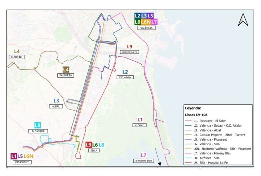Click the L1 badge above the el Saler label
Screen dimensions: 261x176
pyautogui.click(x=140, y=119)
